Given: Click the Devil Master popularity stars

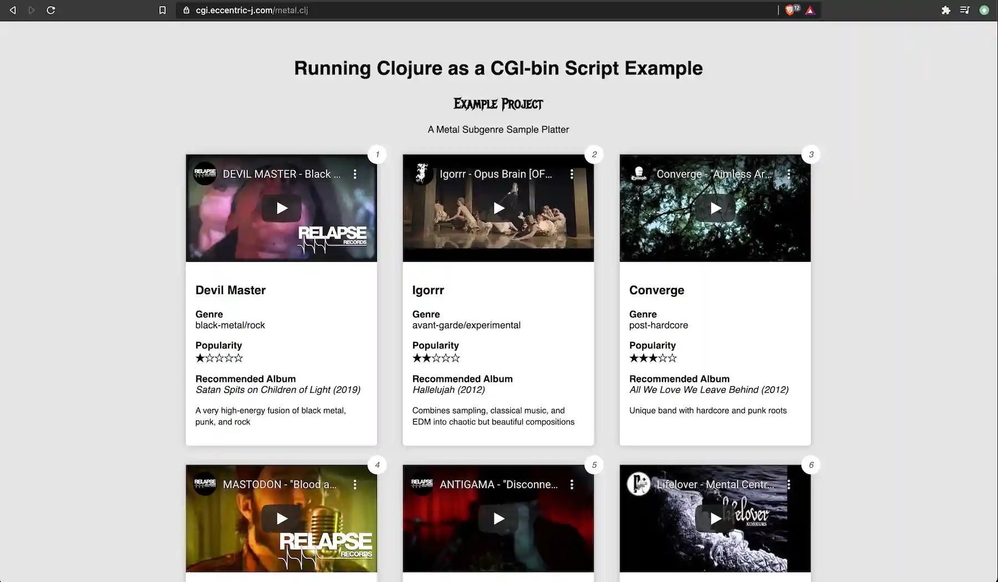Looking at the screenshot, I should (x=219, y=358).
